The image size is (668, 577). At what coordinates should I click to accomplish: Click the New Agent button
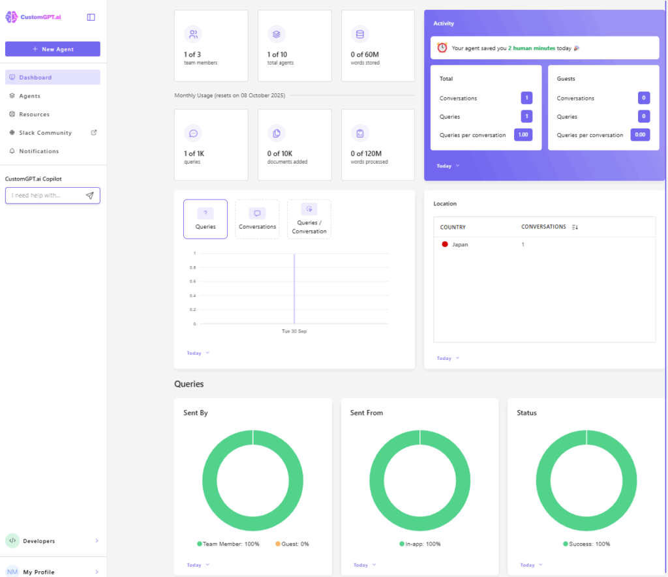tap(53, 49)
